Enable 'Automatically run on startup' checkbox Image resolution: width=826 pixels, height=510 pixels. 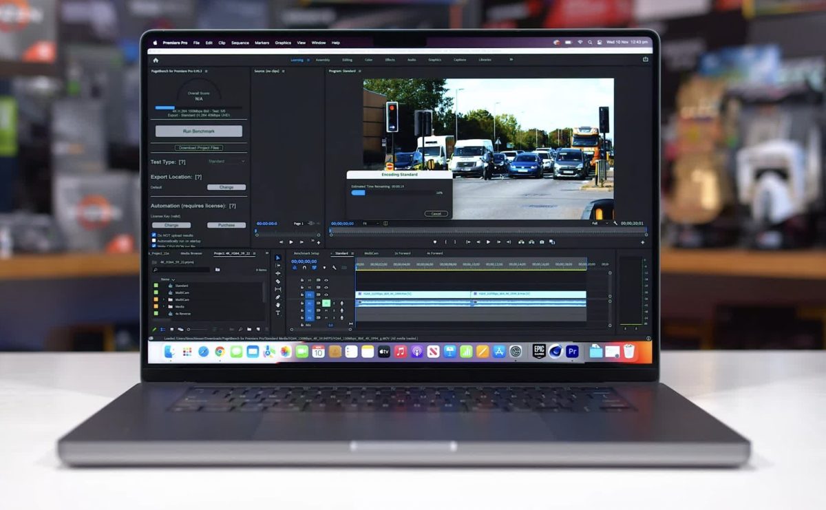click(x=153, y=241)
